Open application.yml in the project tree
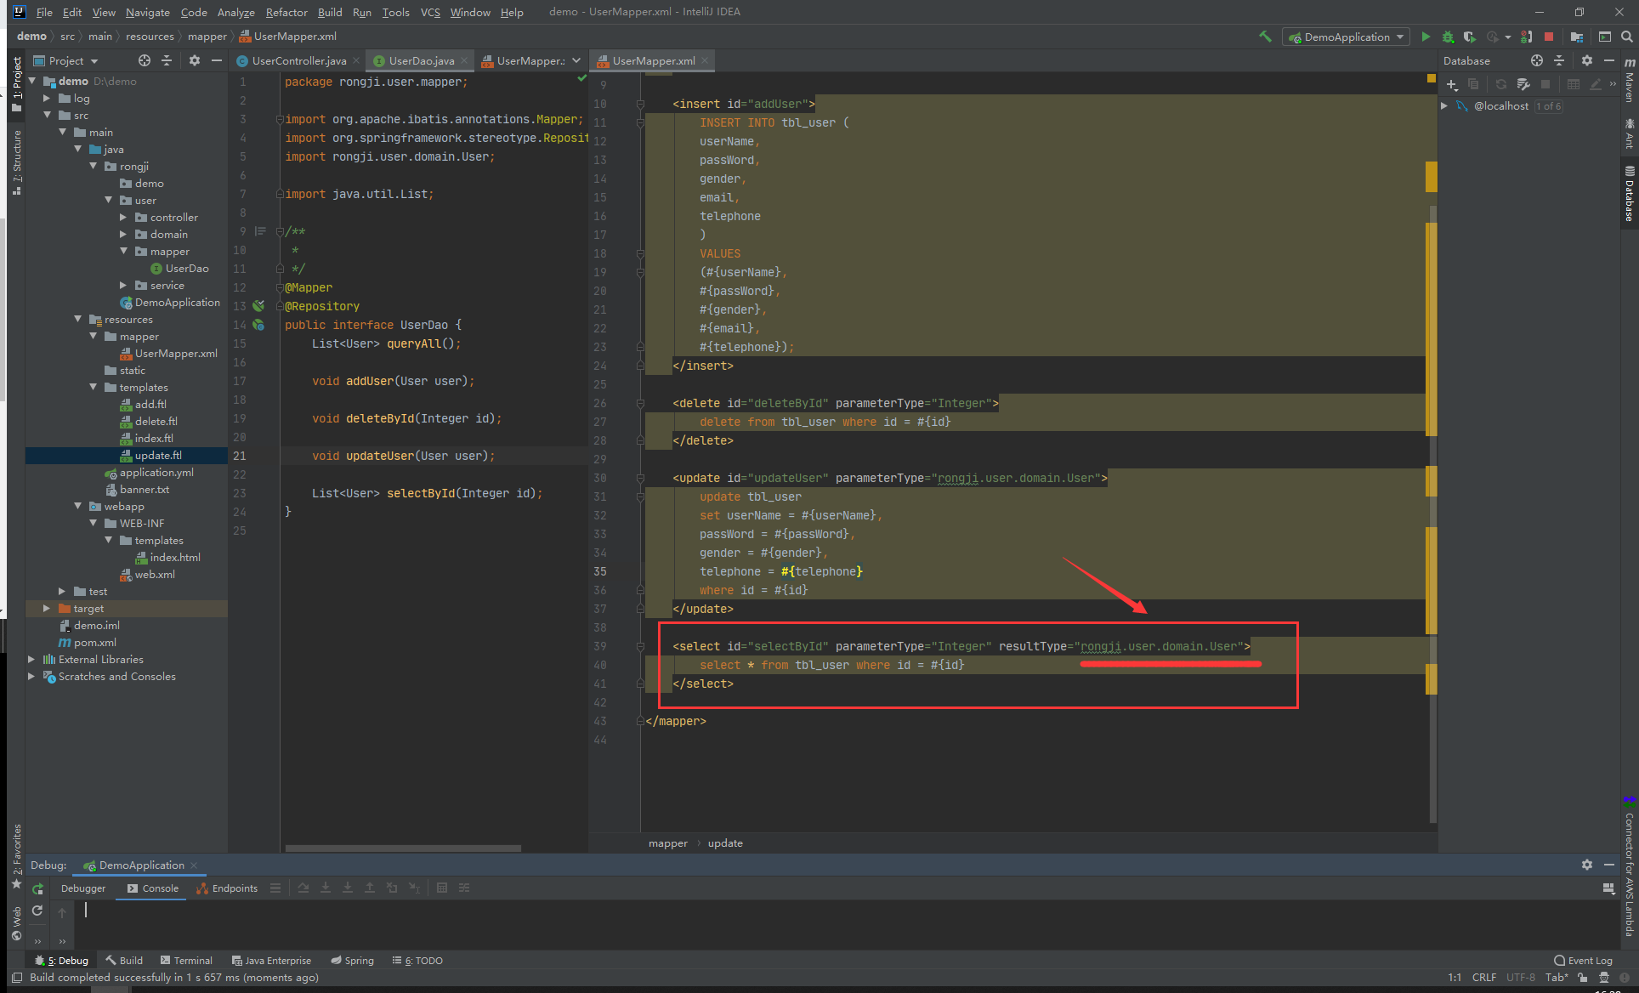Image resolution: width=1639 pixels, height=993 pixels. click(156, 473)
